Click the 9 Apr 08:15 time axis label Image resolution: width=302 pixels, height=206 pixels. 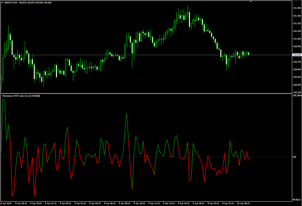(x=124, y=203)
